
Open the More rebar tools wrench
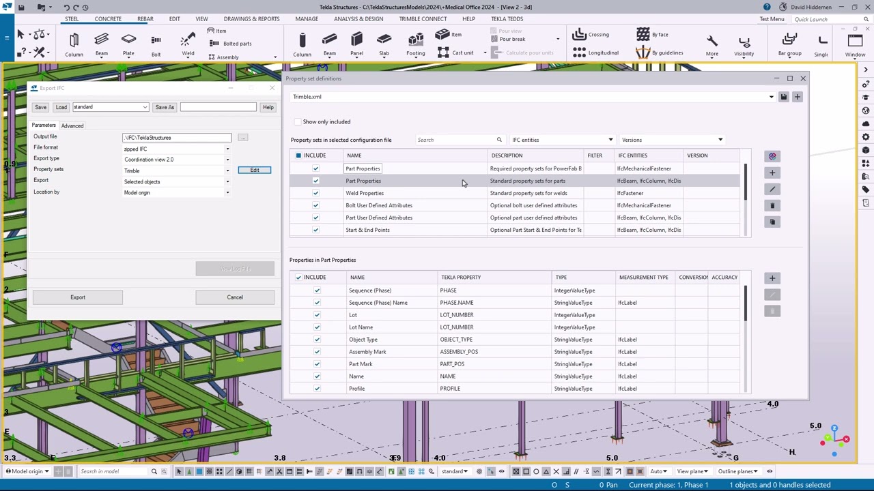(x=711, y=45)
